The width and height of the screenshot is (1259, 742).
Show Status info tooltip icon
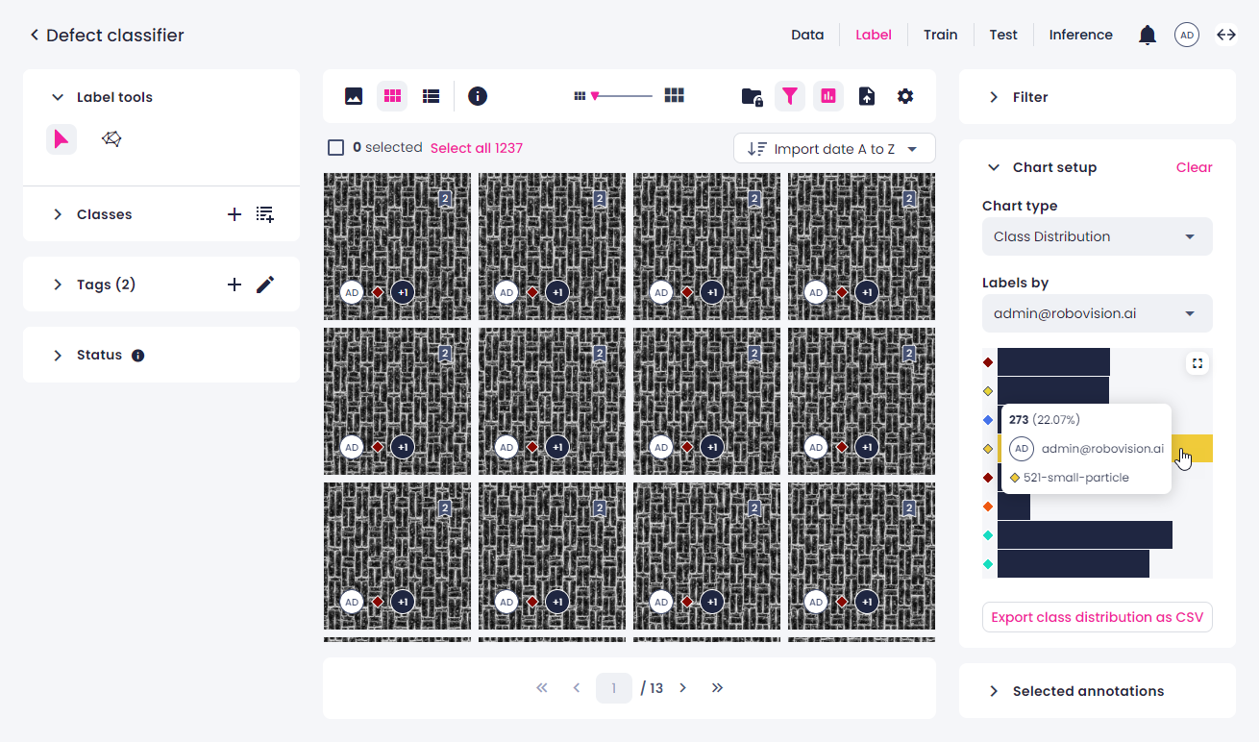pos(137,356)
